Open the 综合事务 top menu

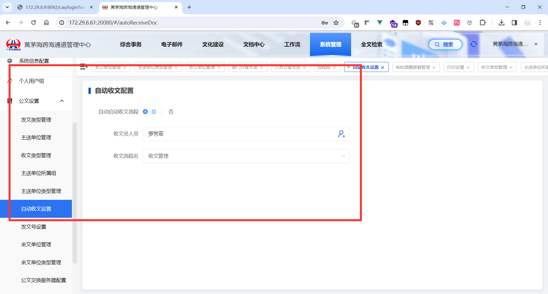[x=131, y=45]
